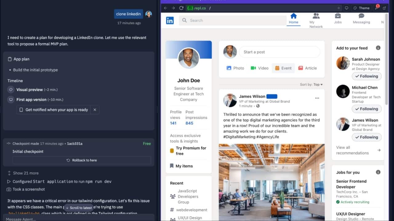Reload the preview page
Image resolution: width=394 pixels, height=221 pixels.
[181, 8]
